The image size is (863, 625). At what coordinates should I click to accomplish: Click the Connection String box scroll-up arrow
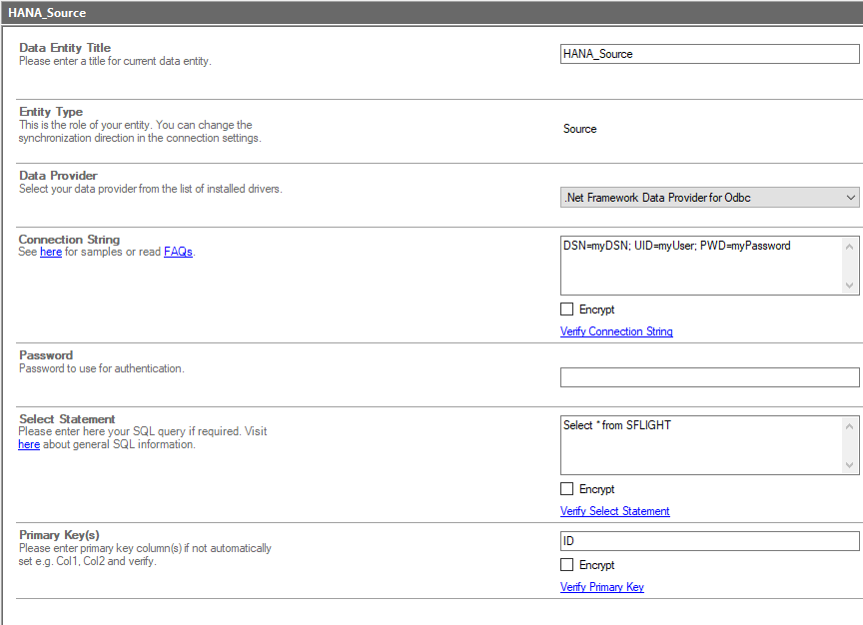[x=850, y=246]
